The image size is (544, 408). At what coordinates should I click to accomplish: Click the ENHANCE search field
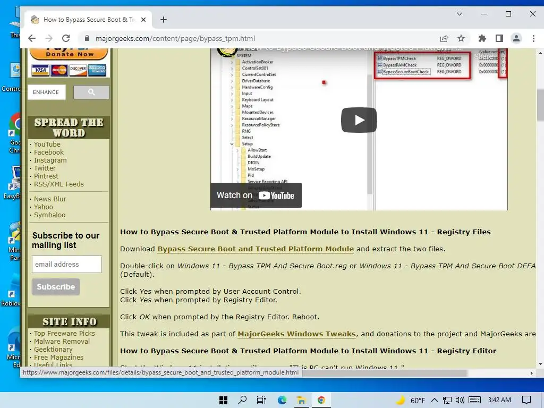47,92
